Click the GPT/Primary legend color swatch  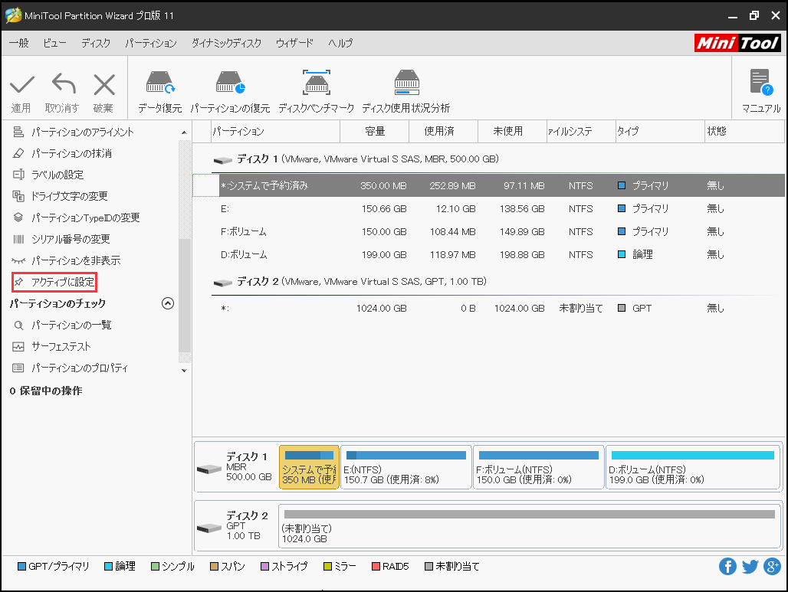point(21,567)
